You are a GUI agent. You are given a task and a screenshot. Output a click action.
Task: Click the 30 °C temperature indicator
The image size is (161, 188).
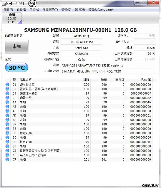[x=16, y=68]
